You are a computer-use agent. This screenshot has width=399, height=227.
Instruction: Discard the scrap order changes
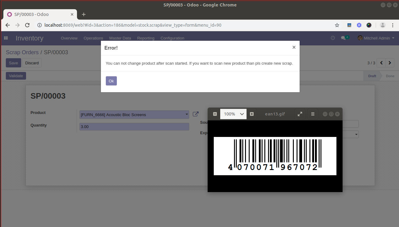(32, 63)
